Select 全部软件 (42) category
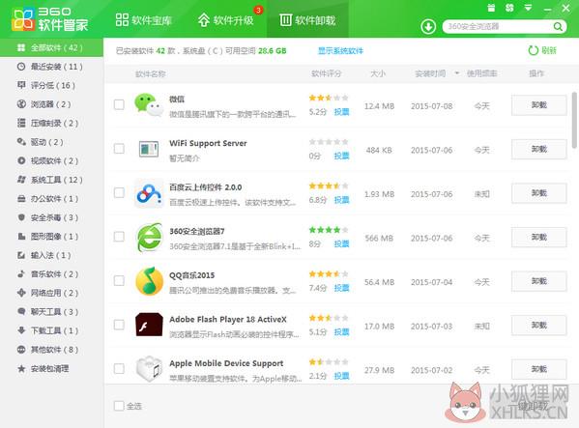 click(51, 47)
